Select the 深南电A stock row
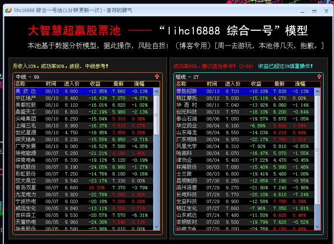Image resolution: width=334 pixels, height=244 pixels. [x=84, y=160]
